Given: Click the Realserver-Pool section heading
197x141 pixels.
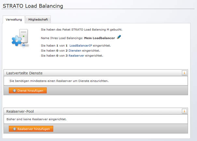Looking at the screenshot, I should tap(20, 111).
